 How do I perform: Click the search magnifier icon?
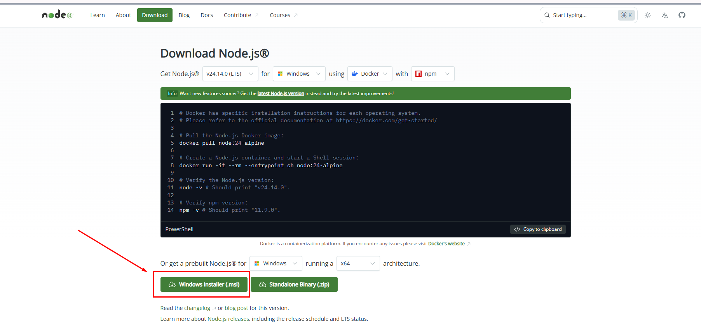point(547,15)
